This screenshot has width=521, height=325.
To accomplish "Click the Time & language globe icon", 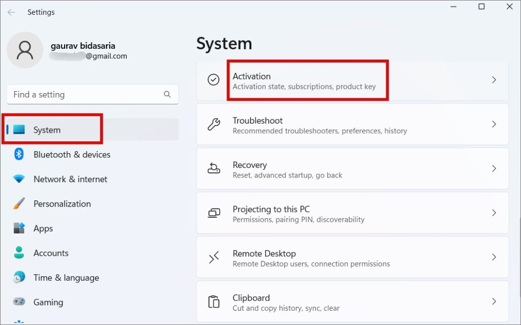I will click(x=19, y=277).
